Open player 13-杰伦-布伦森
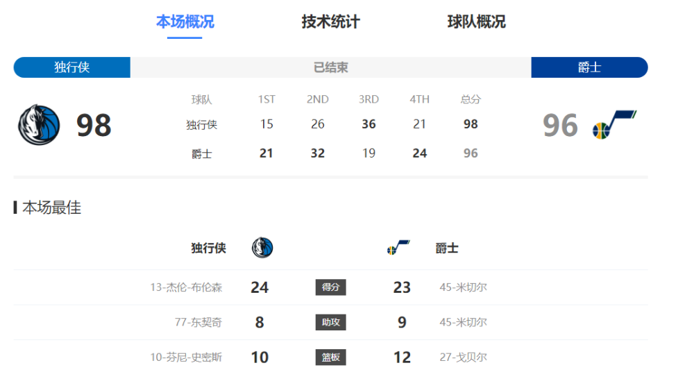The image size is (694, 379). [x=186, y=287]
